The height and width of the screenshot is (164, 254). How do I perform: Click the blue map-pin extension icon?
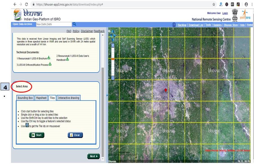coord(221,5)
